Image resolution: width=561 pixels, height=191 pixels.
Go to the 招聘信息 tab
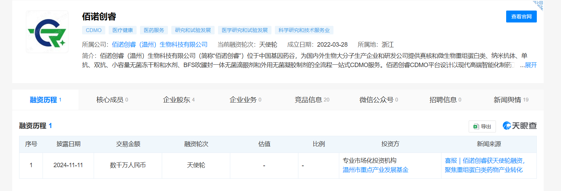click(445, 100)
